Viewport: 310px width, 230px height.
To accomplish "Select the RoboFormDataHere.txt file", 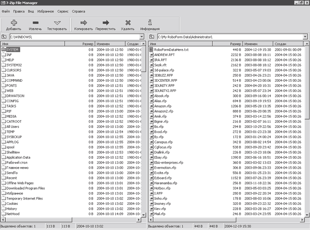I will point(171,49).
